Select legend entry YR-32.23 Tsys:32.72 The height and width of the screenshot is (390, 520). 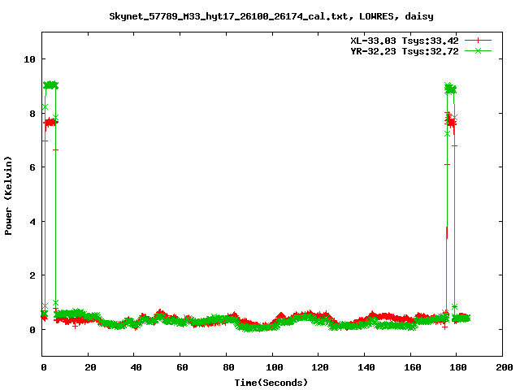point(405,51)
